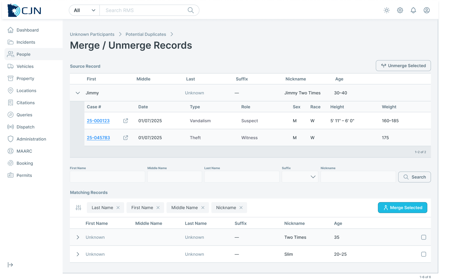Open external link icon for case 25-000123
This screenshot has height=280, width=451.
coord(126,121)
